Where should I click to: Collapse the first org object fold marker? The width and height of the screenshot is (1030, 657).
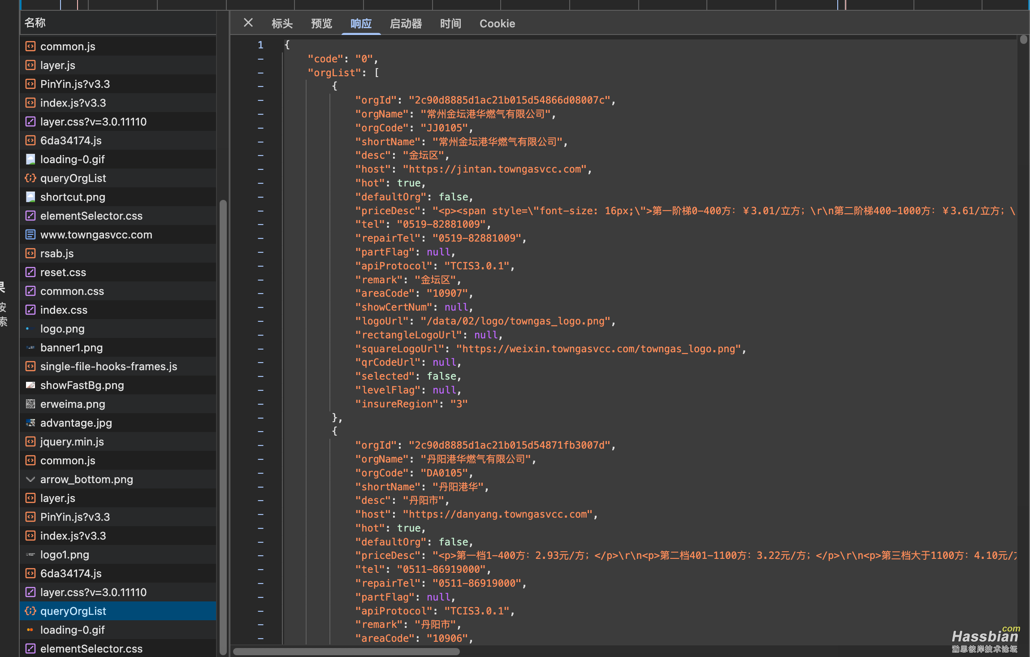click(x=260, y=86)
